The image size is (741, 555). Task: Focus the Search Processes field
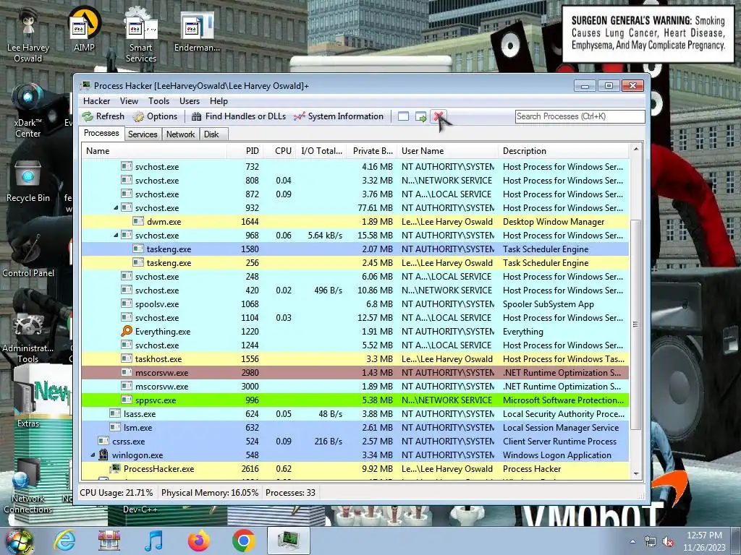click(580, 116)
